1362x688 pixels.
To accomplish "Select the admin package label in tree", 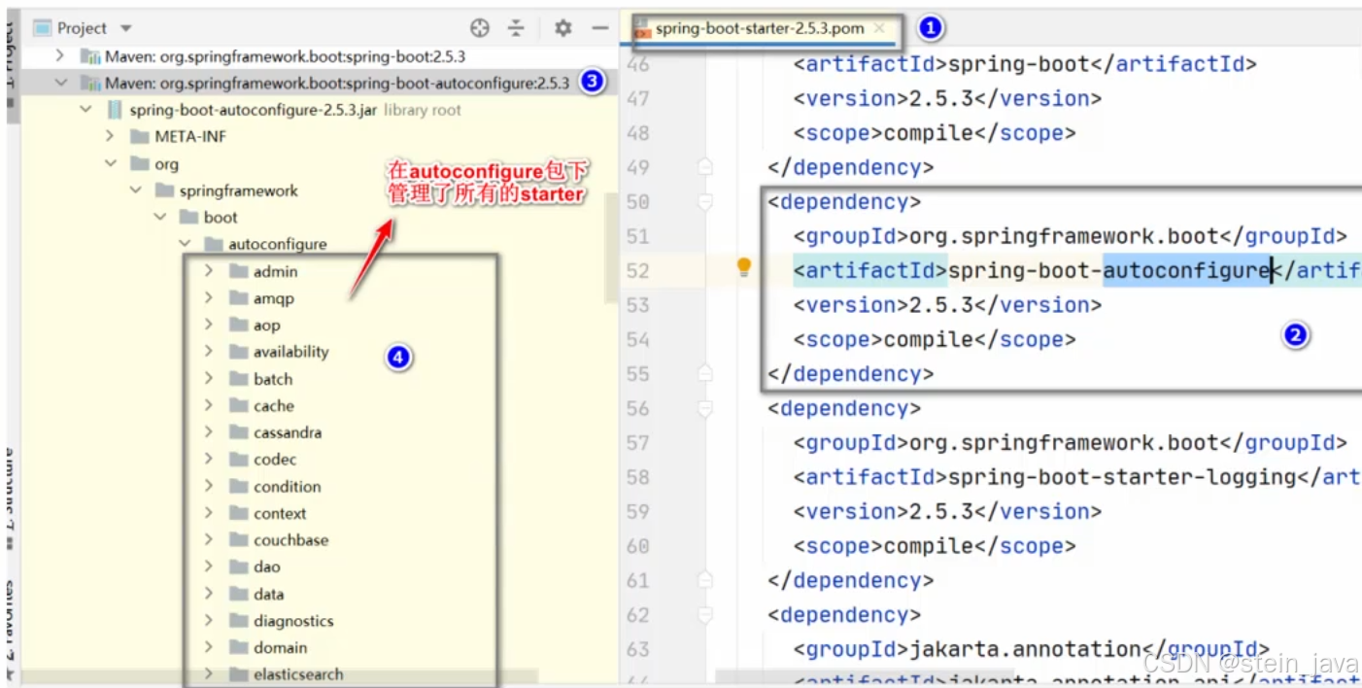I will click(275, 271).
